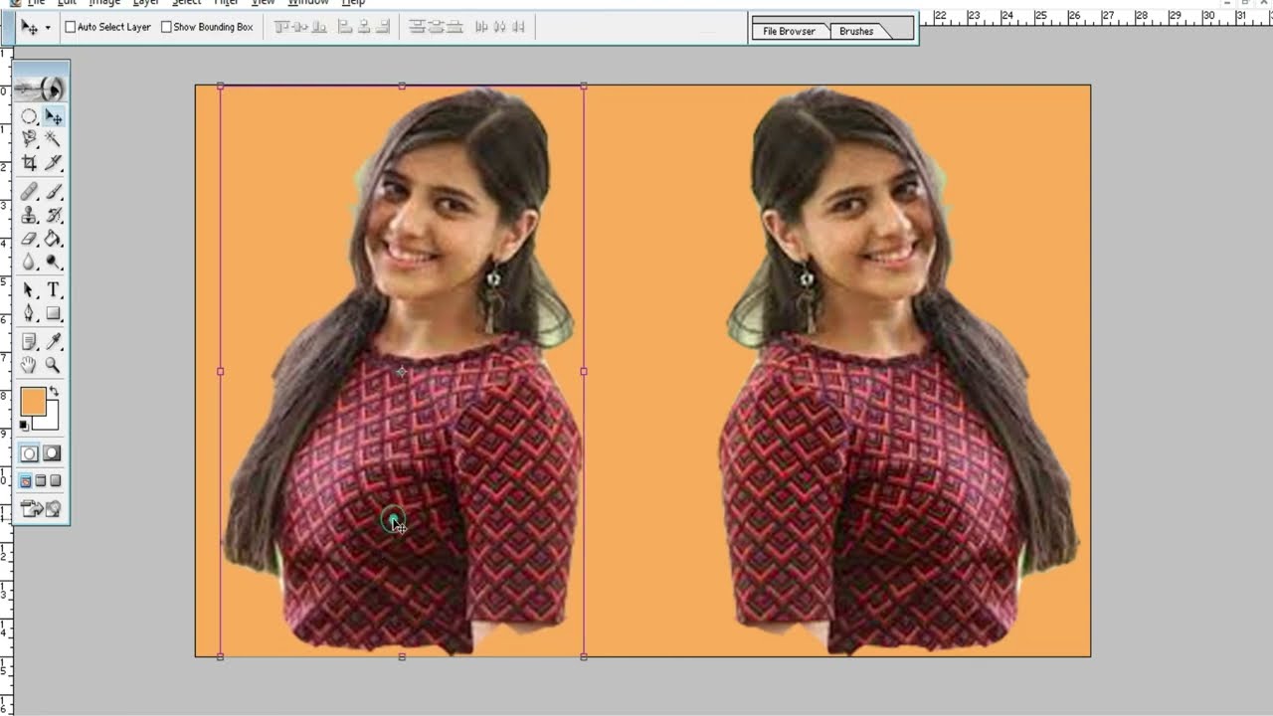Select the Eraser tool
This screenshot has height=716, width=1273.
point(29,239)
